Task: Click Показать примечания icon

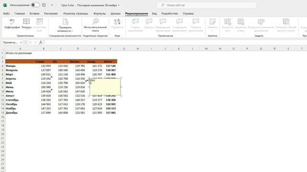Action: point(196,21)
